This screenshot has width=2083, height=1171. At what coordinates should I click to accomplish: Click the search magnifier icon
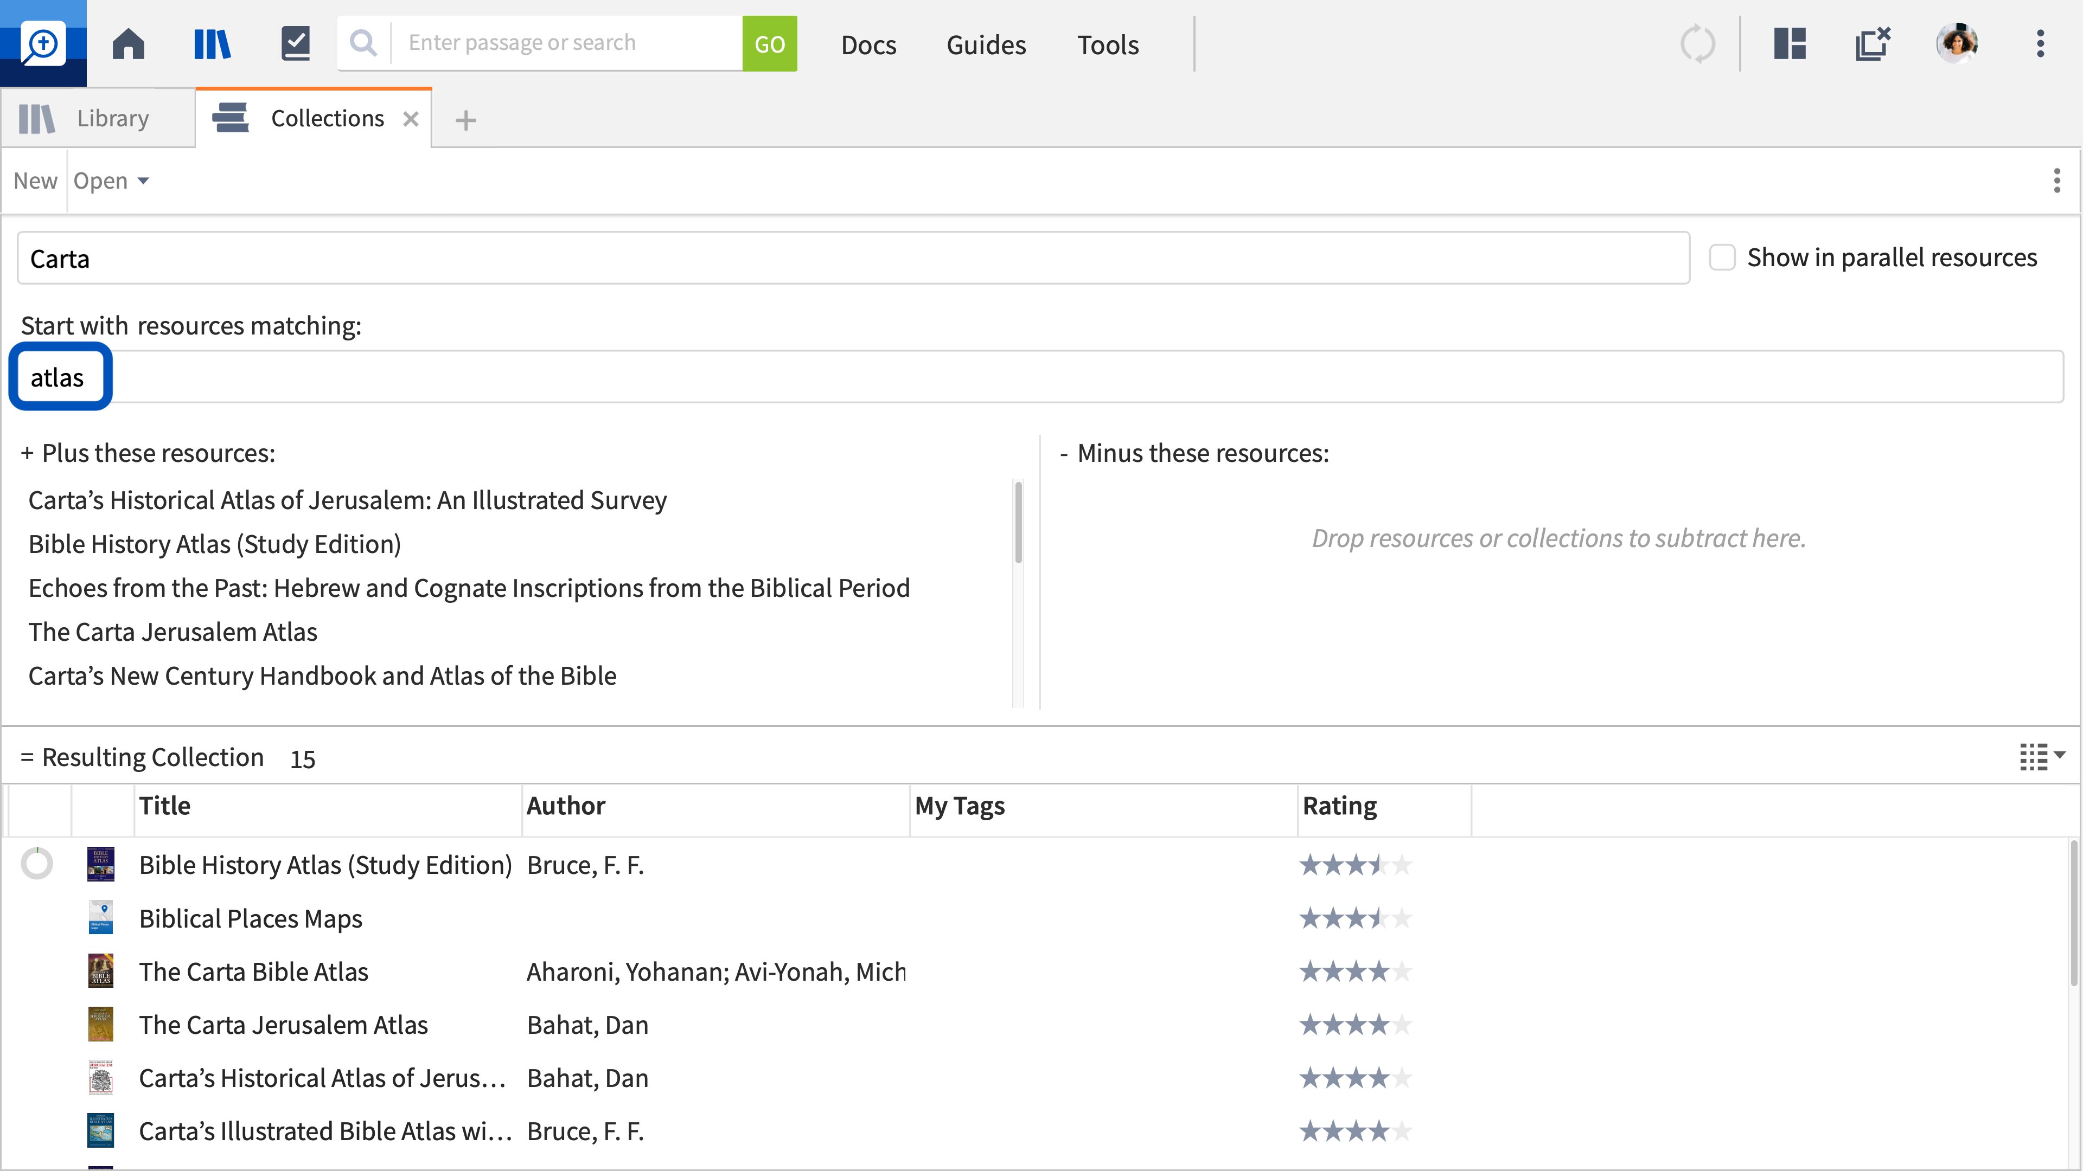364,43
